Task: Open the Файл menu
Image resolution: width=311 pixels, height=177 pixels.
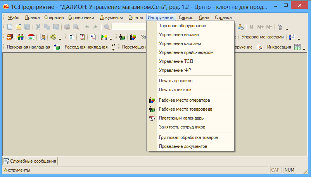Action: (x=14, y=17)
